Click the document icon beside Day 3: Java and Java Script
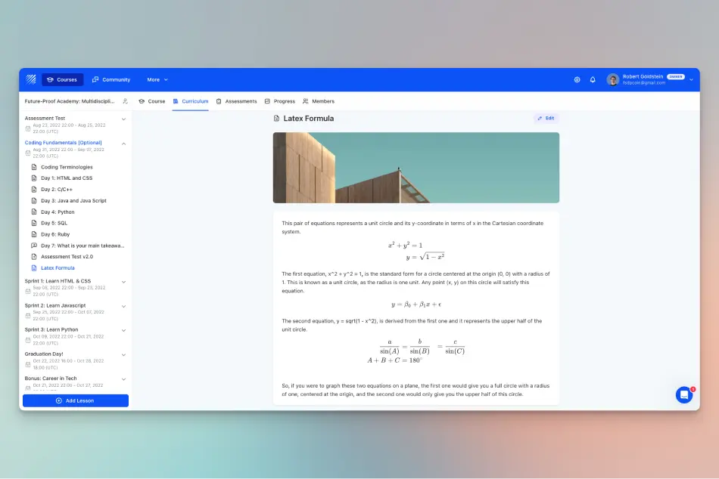The image size is (719, 479). click(x=34, y=200)
